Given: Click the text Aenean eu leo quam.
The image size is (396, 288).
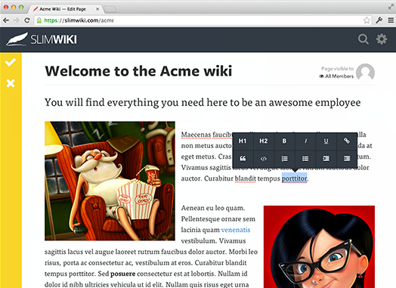Looking at the screenshot, I should point(213,208).
